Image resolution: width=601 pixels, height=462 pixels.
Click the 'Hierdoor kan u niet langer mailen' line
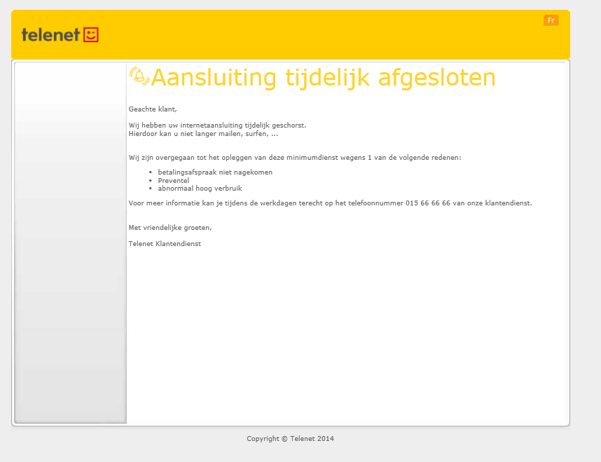(x=203, y=133)
